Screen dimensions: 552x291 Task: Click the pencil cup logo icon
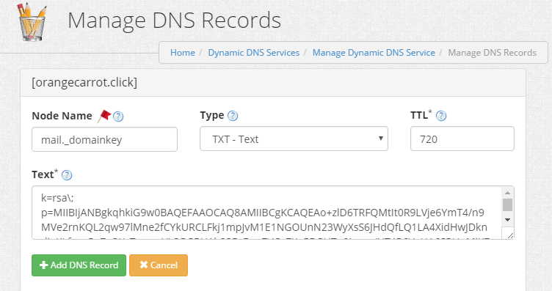32,22
